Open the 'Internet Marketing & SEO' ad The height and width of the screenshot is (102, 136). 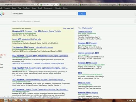click(x=88, y=53)
